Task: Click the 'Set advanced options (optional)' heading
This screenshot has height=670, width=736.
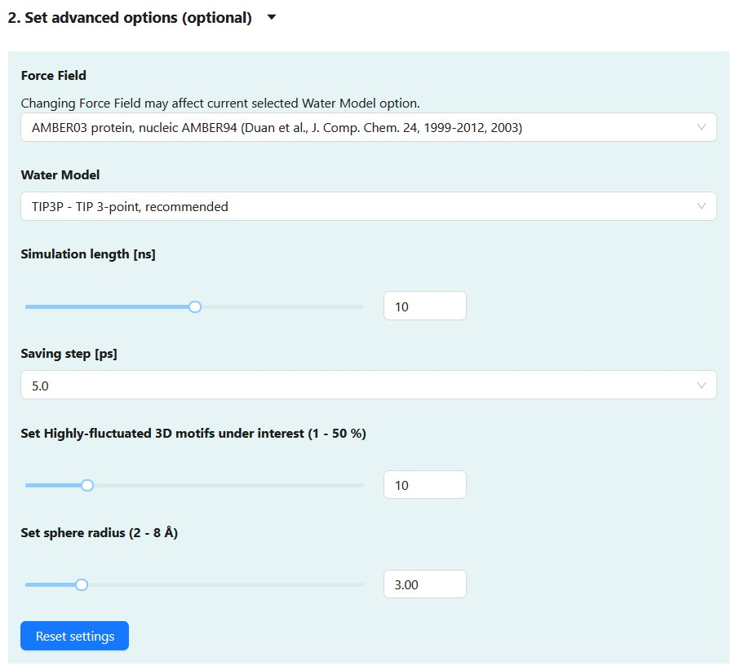Action: tap(130, 18)
